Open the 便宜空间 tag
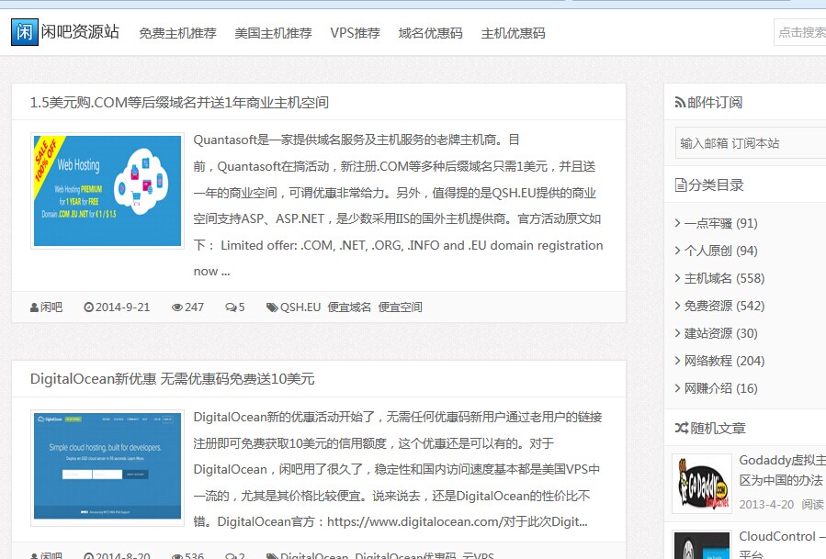Image resolution: width=826 pixels, height=559 pixels. tap(401, 307)
